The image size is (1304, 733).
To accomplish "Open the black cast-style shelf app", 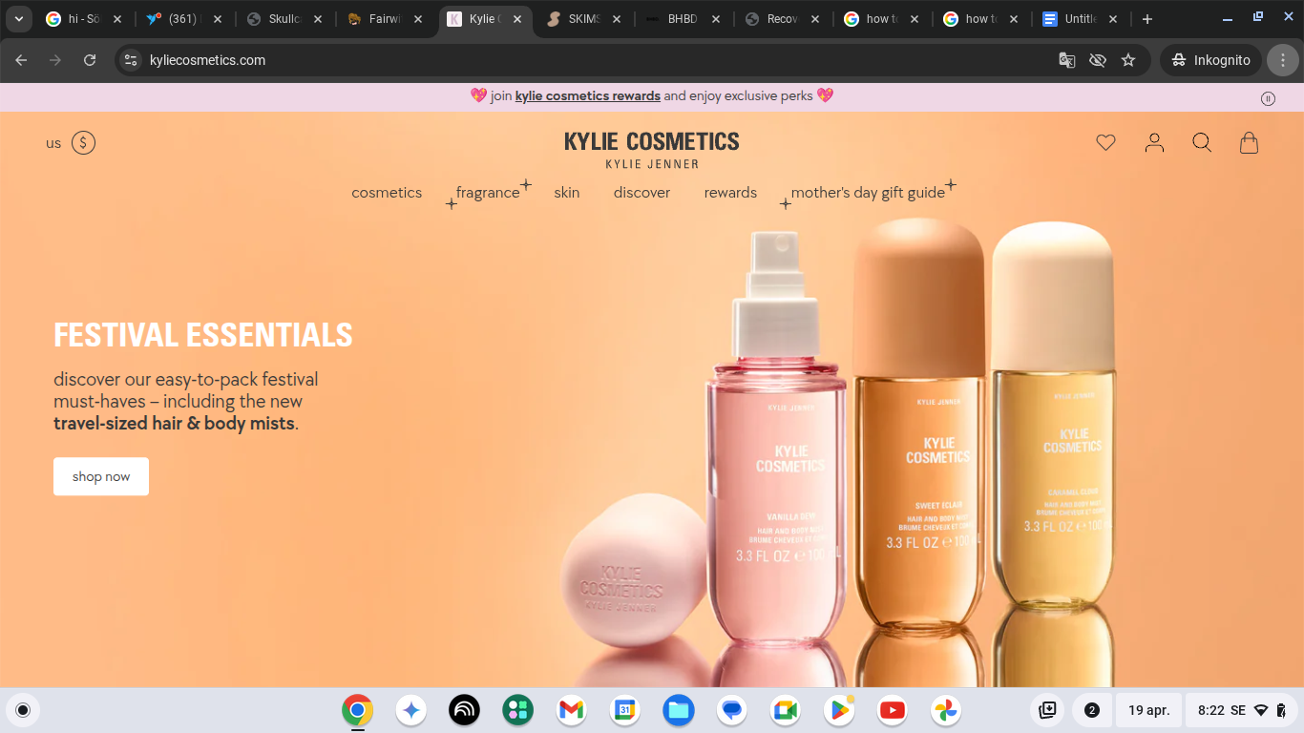I will coord(465,710).
